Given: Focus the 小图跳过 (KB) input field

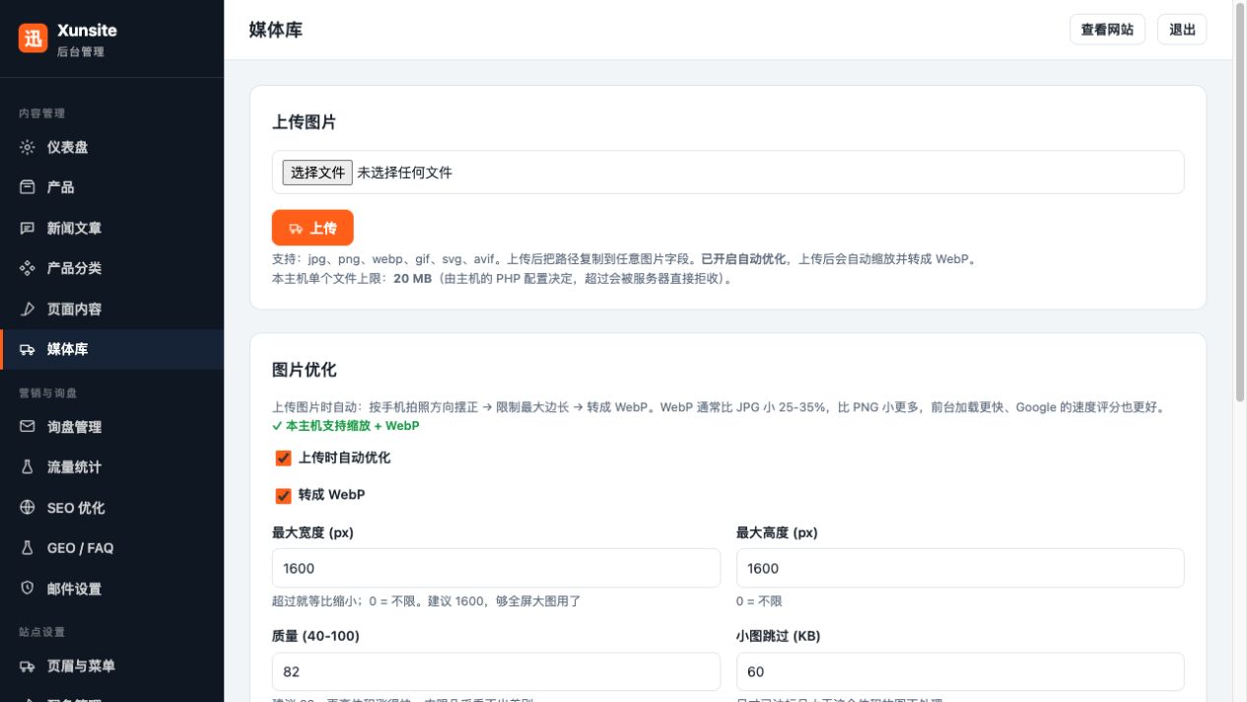Looking at the screenshot, I should [960, 671].
